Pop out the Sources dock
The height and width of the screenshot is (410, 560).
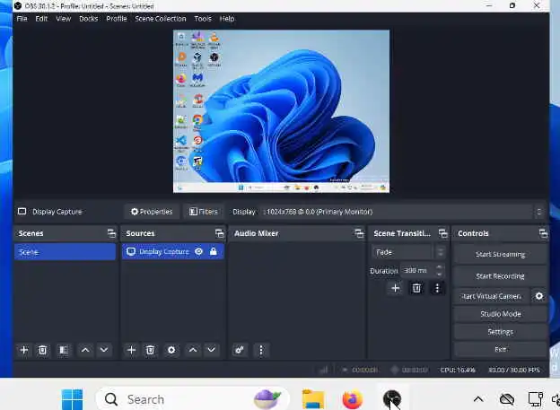[x=219, y=233]
